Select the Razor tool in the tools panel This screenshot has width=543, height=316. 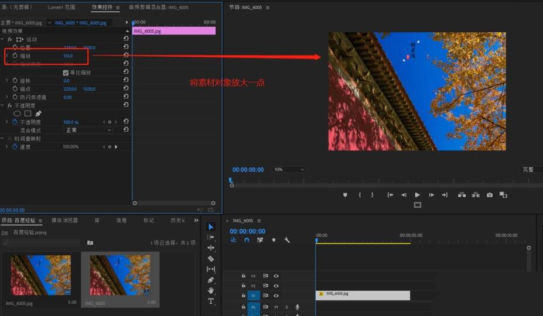(211, 259)
